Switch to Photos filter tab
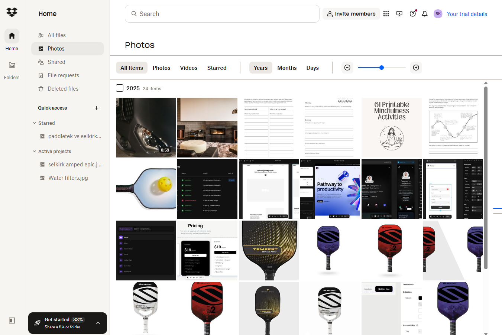The image size is (502, 335). [x=161, y=68]
